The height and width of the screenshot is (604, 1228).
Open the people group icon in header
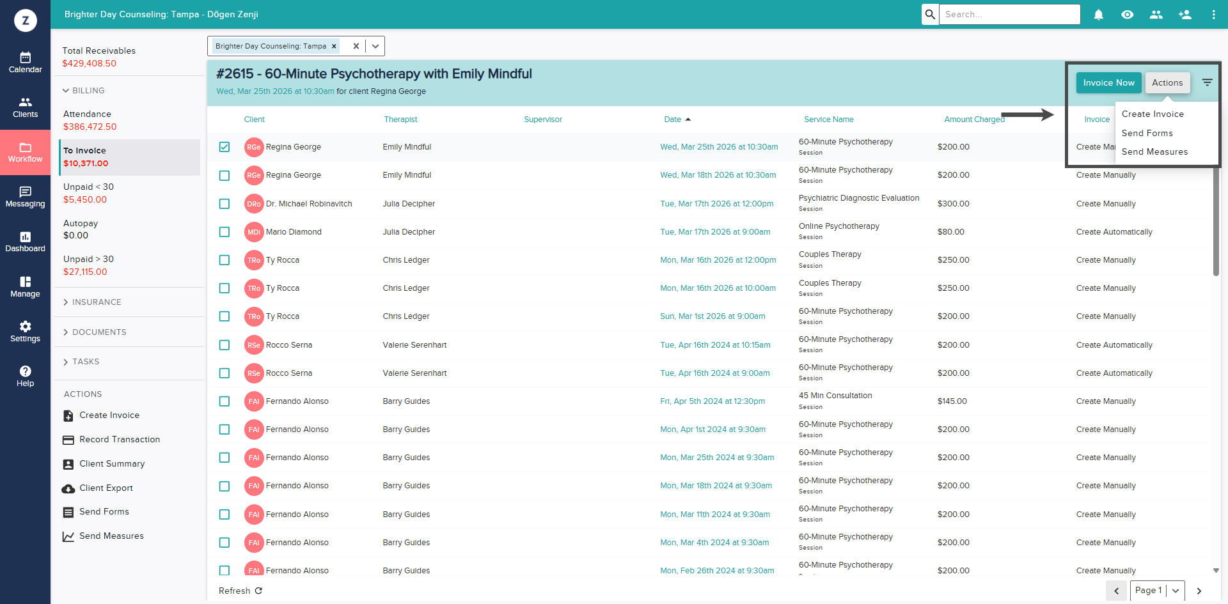(x=1156, y=15)
